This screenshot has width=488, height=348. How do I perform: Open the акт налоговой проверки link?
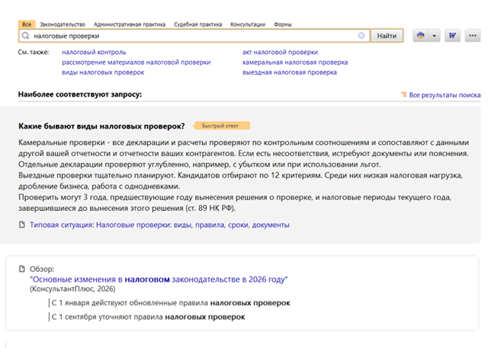280,53
